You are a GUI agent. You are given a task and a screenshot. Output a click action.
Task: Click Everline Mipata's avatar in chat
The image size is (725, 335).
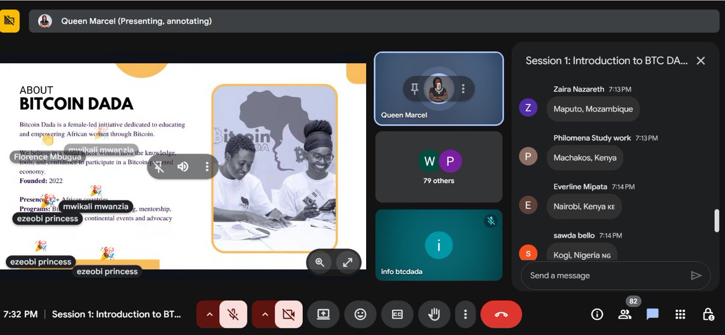(528, 205)
